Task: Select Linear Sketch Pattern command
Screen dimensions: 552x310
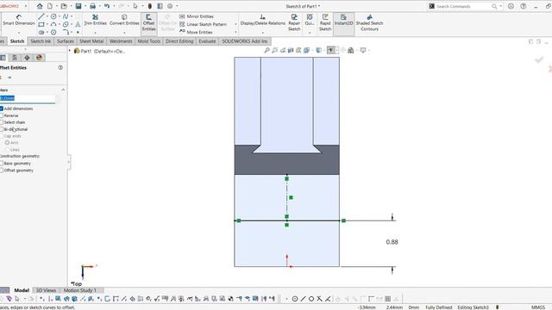Action: click(x=204, y=24)
